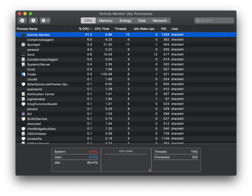Toggle sort on % CPU column header

point(82,29)
